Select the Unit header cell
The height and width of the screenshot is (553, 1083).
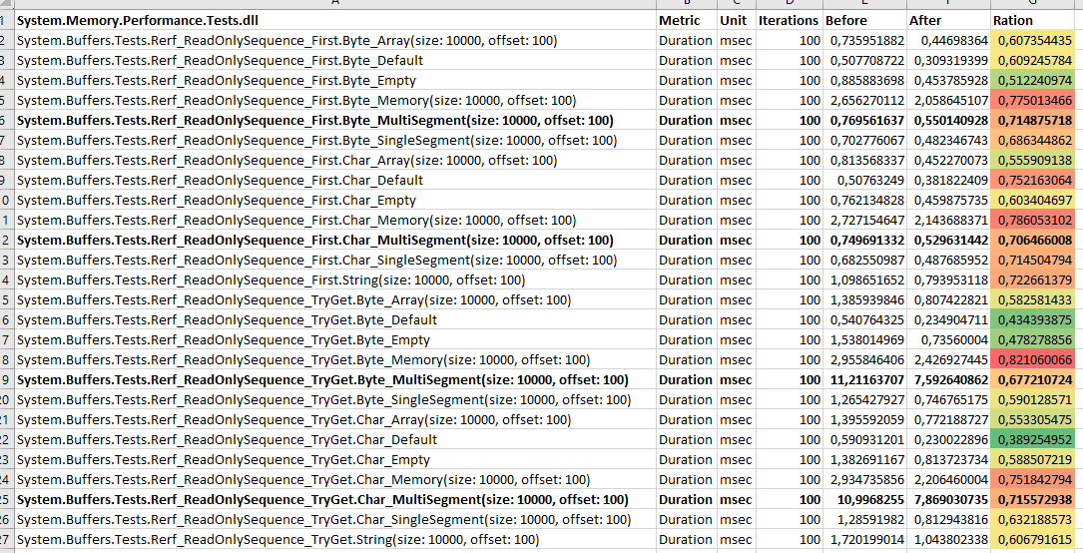pos(736,20)
